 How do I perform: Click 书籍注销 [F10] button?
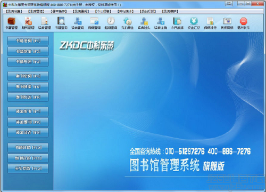(x=28, y=148)
